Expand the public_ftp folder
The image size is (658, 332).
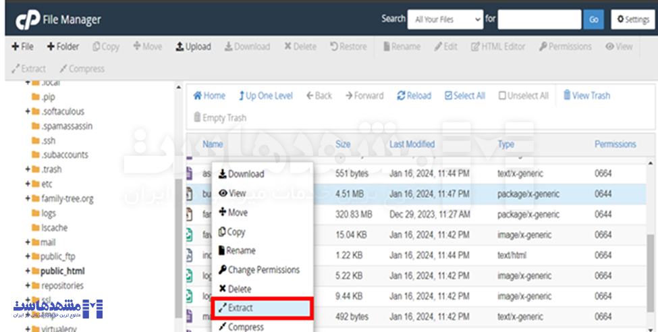pyautogui.click(x=28, y=256)
